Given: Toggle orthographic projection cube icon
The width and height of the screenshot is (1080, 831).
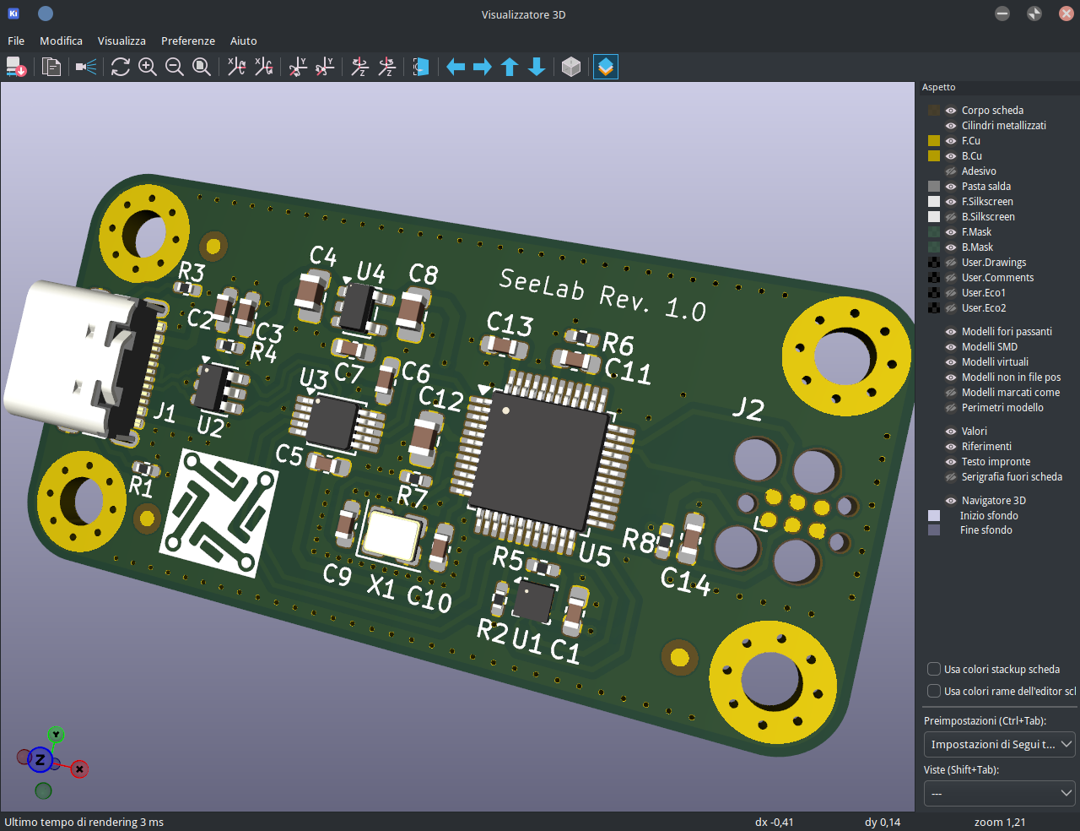Looking at the screenshot, I should (571, 67).
